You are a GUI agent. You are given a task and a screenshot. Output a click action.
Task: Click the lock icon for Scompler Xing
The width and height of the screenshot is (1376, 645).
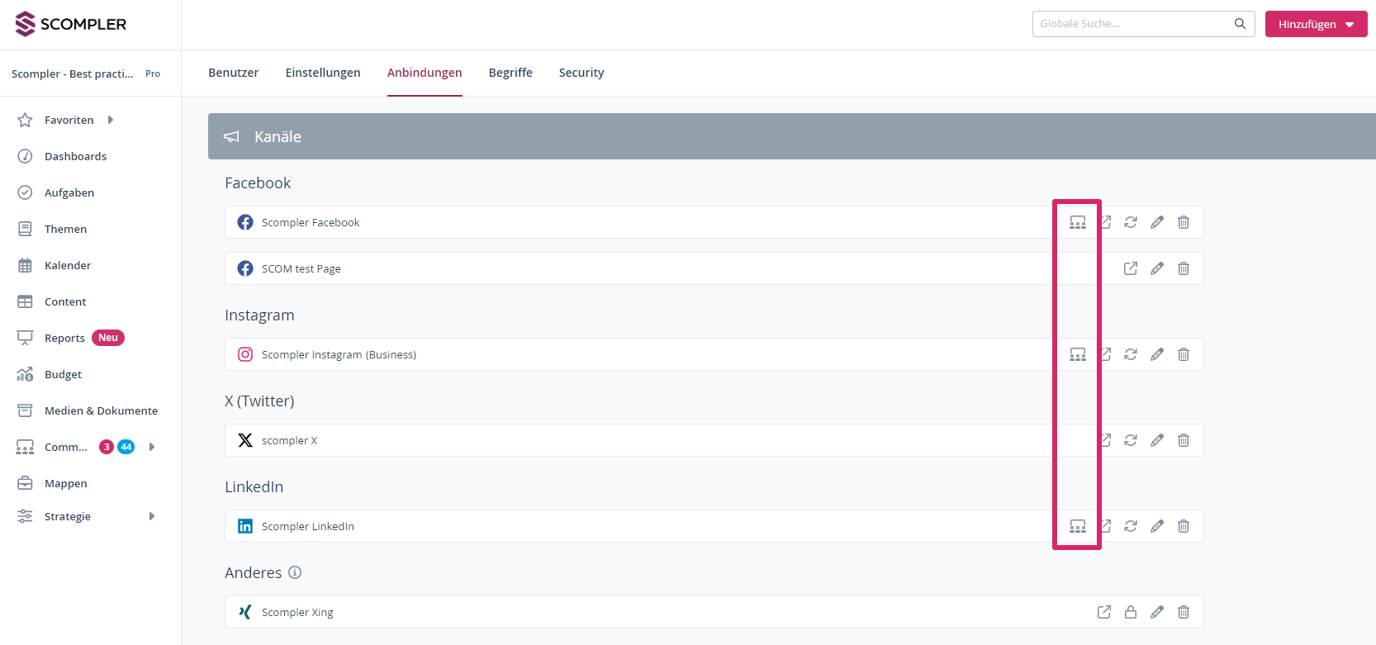click(x=1130, y=612)
